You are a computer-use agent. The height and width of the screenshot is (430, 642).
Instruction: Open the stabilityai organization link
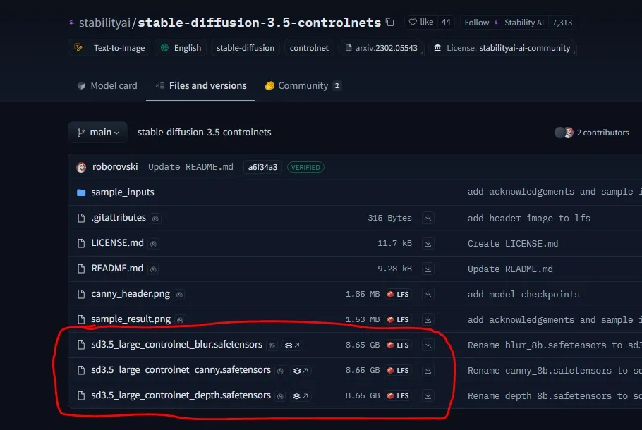pos(104,23)
